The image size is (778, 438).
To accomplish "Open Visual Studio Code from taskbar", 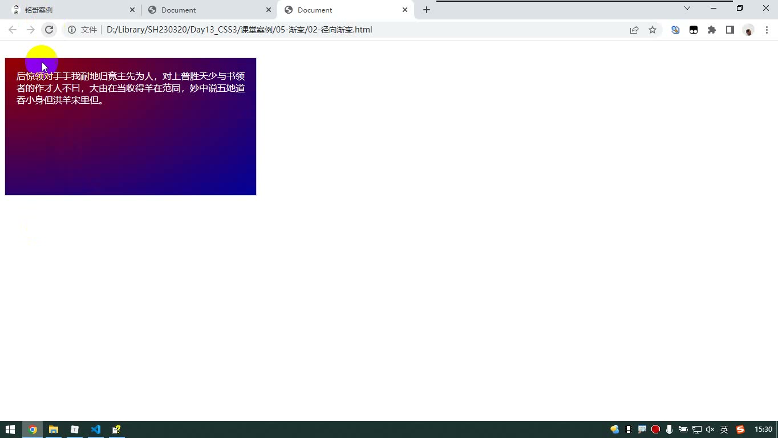I will 96,429.
